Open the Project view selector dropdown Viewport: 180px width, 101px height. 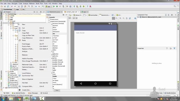click(9, 12)
